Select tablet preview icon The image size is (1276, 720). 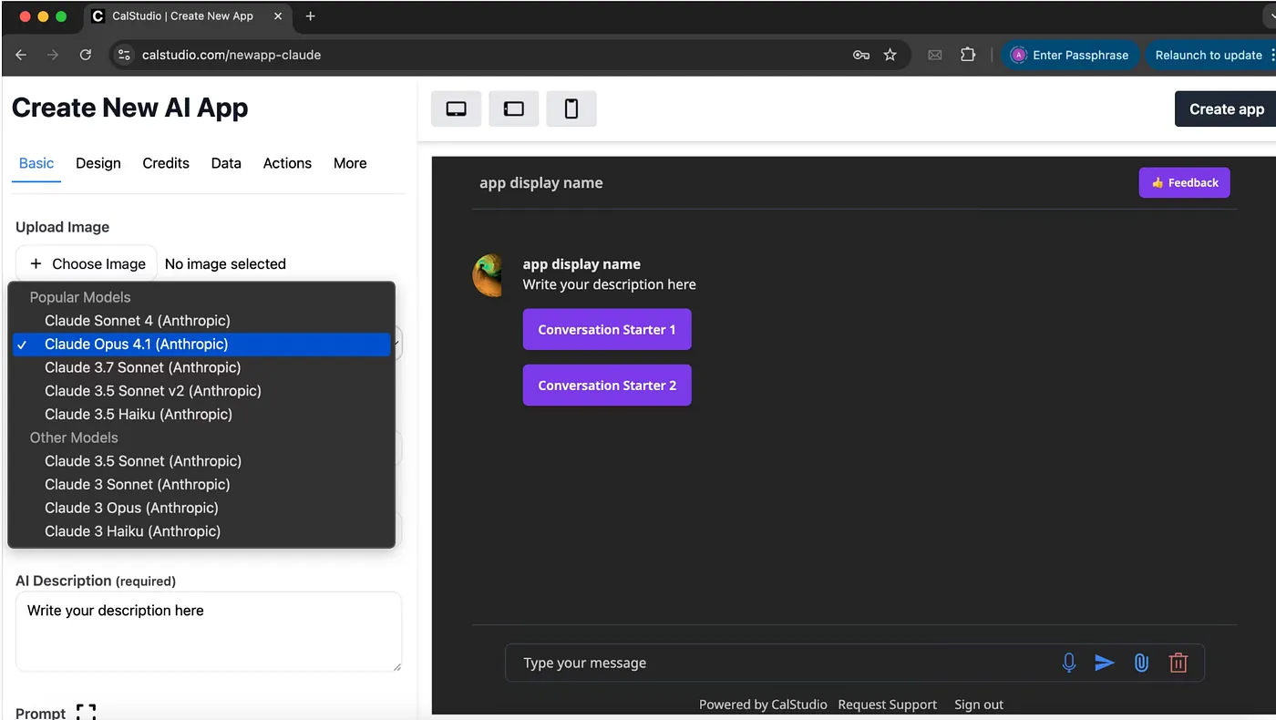point(514,108)
